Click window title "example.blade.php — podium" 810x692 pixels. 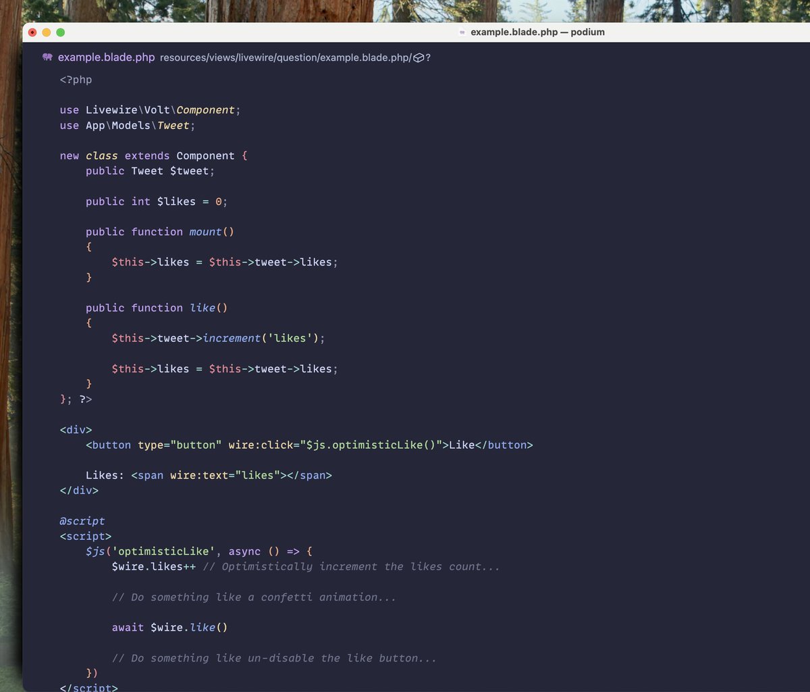click(x=537, y=32)
